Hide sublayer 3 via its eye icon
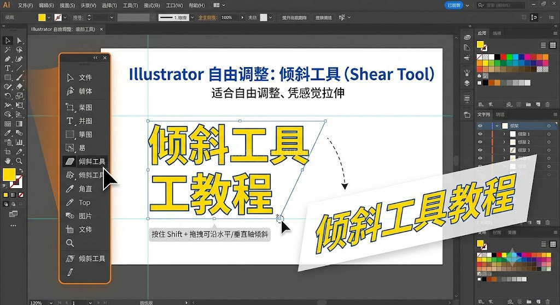The width and height of the screenshot is (560, 305). (x=480, y=150)
